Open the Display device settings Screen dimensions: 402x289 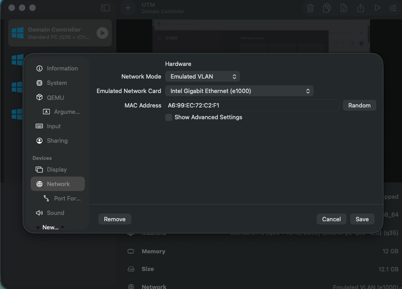coord(57,169)
